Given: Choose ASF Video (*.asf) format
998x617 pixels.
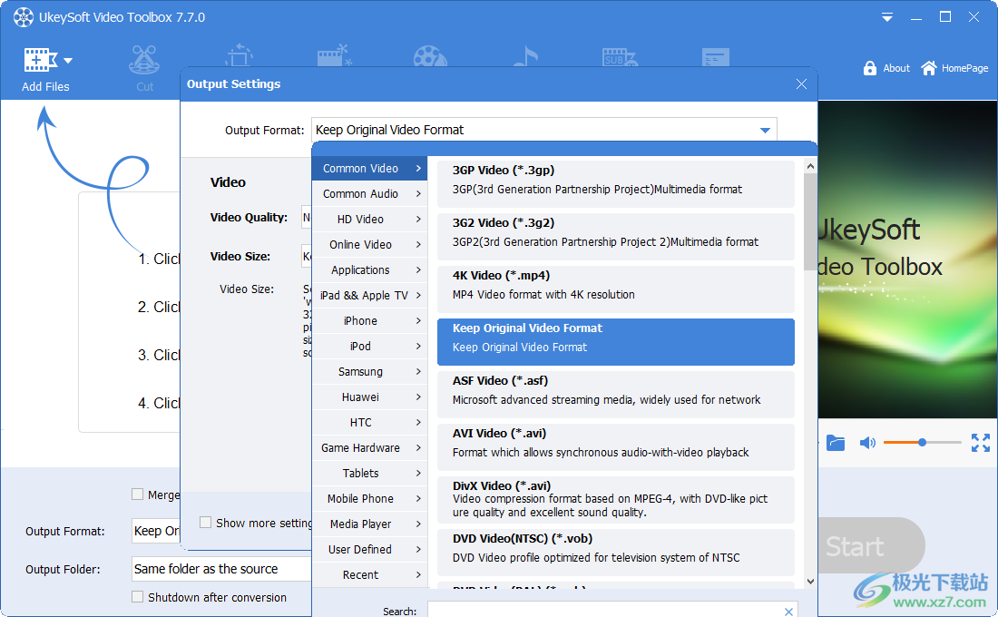Looking at the screenshot, I should pyautogui.click(x=615, y=395).
